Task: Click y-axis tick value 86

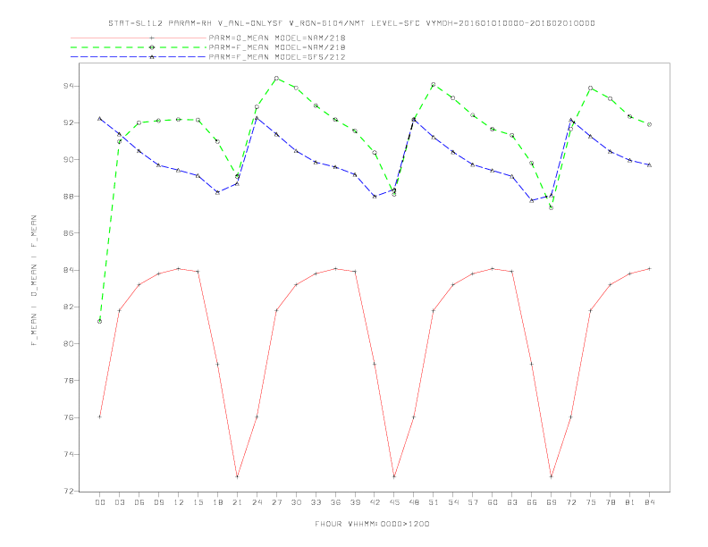Action: coord(69,233)
